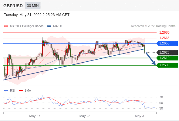This screenshot has width=179, height=121.
Task: Click the RSI 30 level label
Action: coord(161,108)
